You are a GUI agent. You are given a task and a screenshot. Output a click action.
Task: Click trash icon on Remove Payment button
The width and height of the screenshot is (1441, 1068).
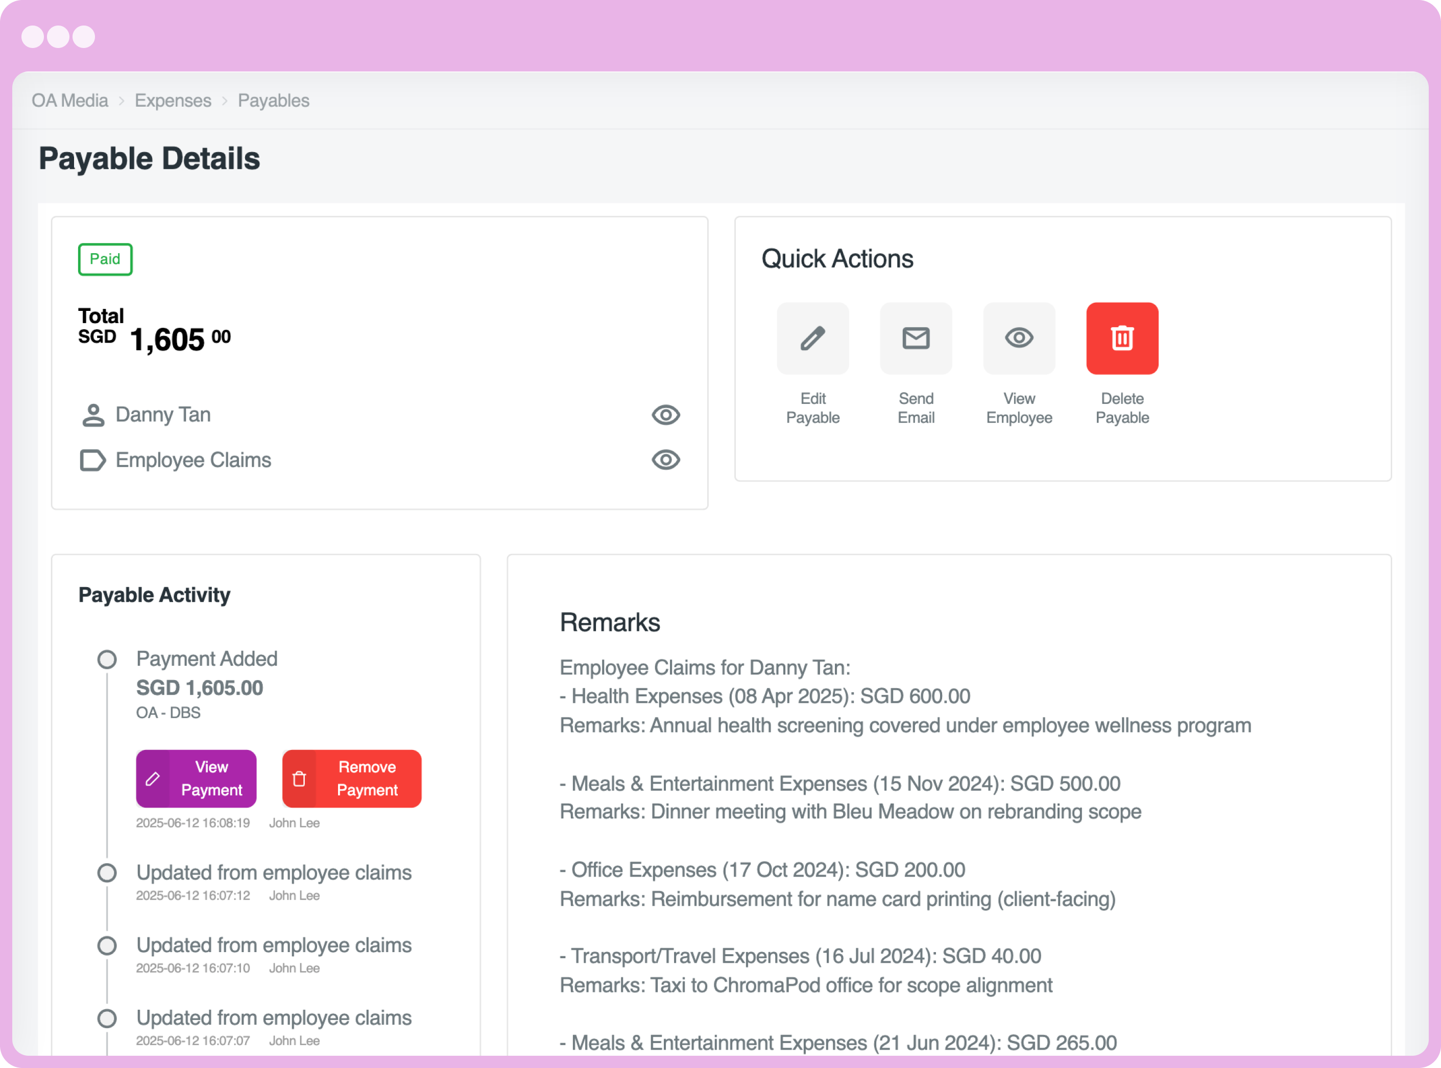299,779
